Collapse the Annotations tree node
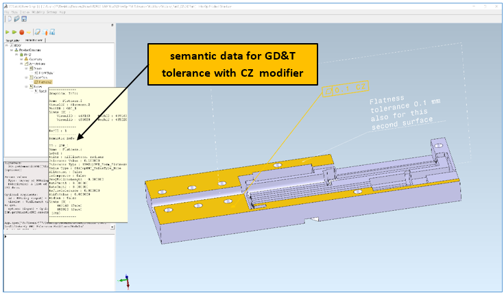Viewport: 504px width, 293px height. tap(22, 63)
